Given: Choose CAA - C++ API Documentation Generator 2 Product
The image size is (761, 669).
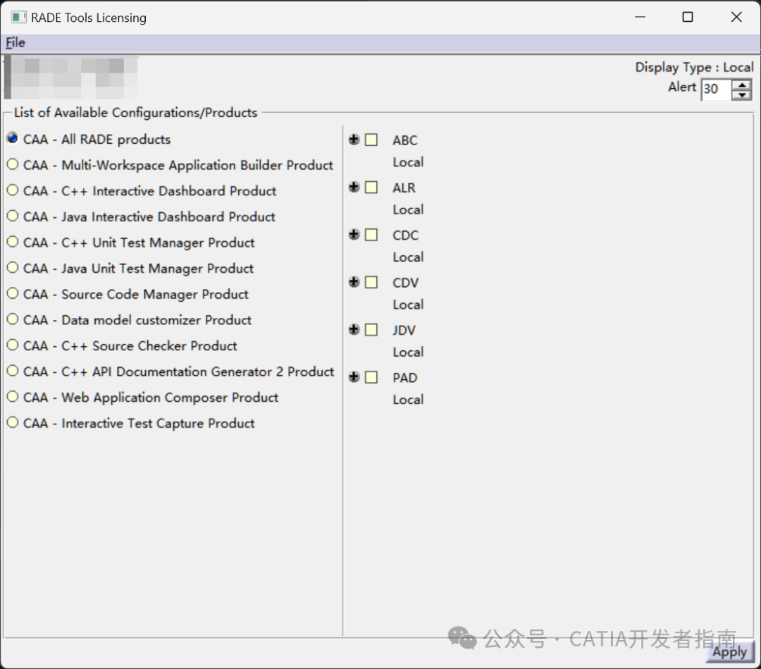Looking at the screenshot, I should click(13, 371).
